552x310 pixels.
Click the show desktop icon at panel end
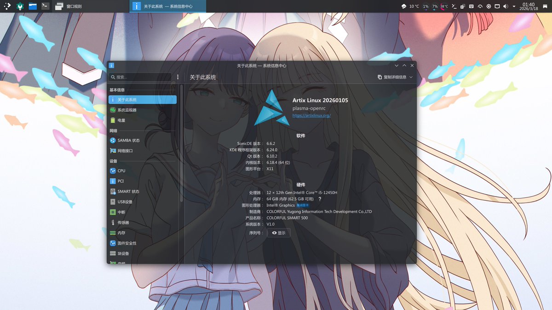[546, 6]
